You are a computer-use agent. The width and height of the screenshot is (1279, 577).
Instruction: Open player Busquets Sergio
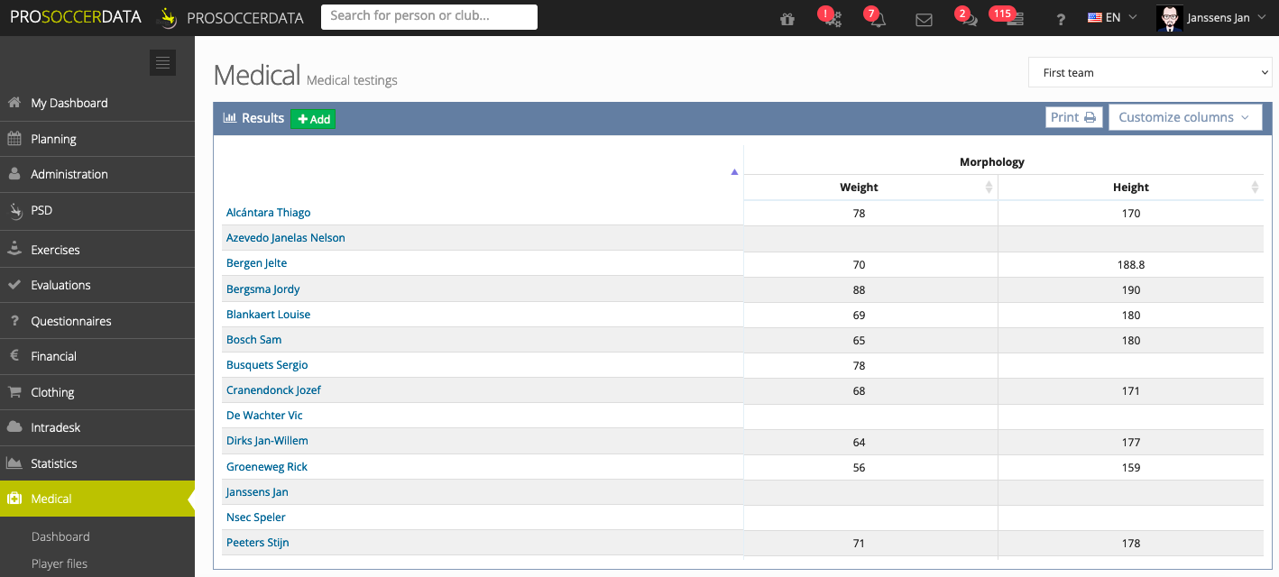[267, 365]
